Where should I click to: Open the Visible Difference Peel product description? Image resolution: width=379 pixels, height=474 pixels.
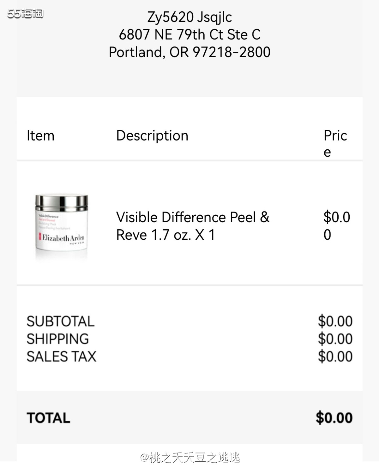coord(193,226)
